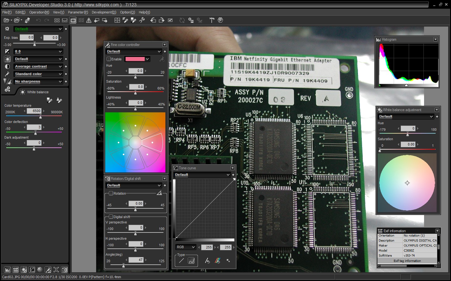
Task: Select single preview view mode
Action: coord(73,20)
